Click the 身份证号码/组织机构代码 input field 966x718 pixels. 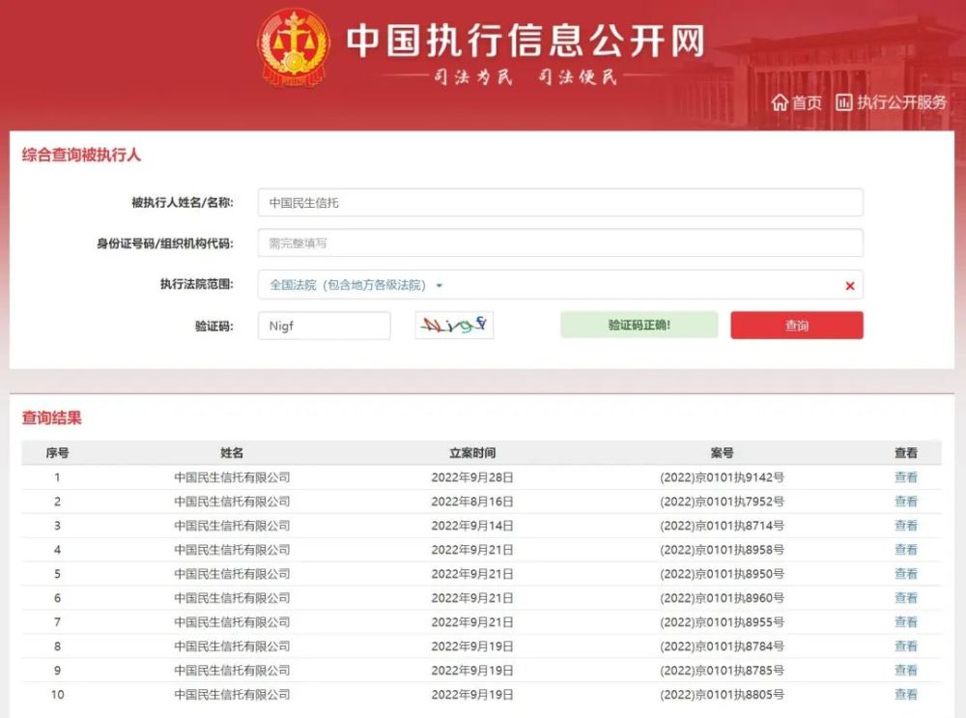(x=560, y=243)
